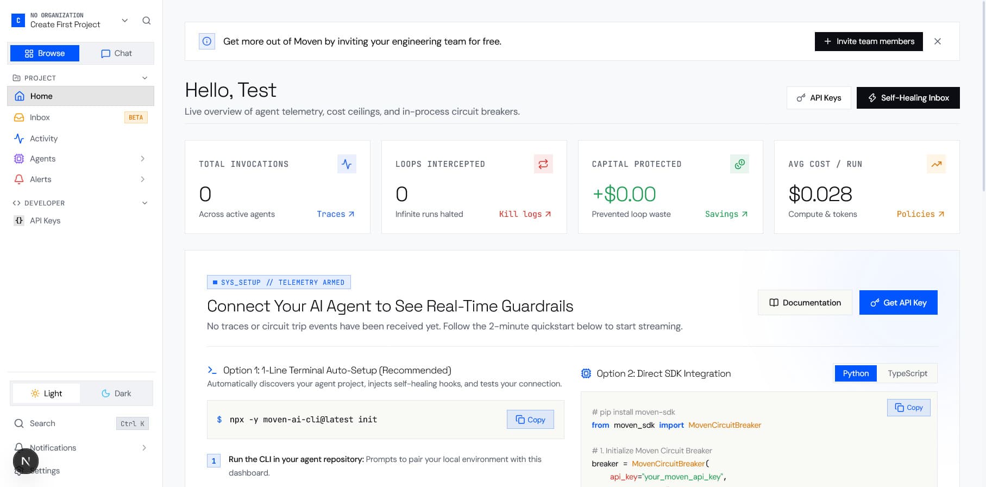Click the API Keys button near greeting
Screen dimensions: 986x487
[819, 98]
